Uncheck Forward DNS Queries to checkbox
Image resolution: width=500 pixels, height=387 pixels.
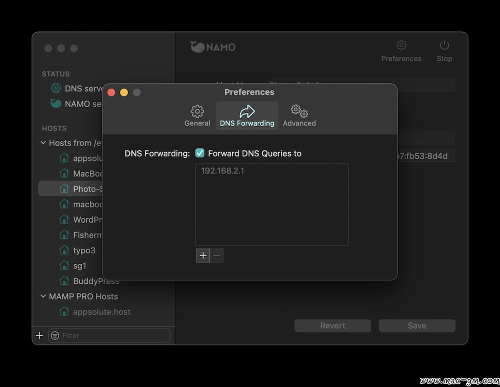199,153
